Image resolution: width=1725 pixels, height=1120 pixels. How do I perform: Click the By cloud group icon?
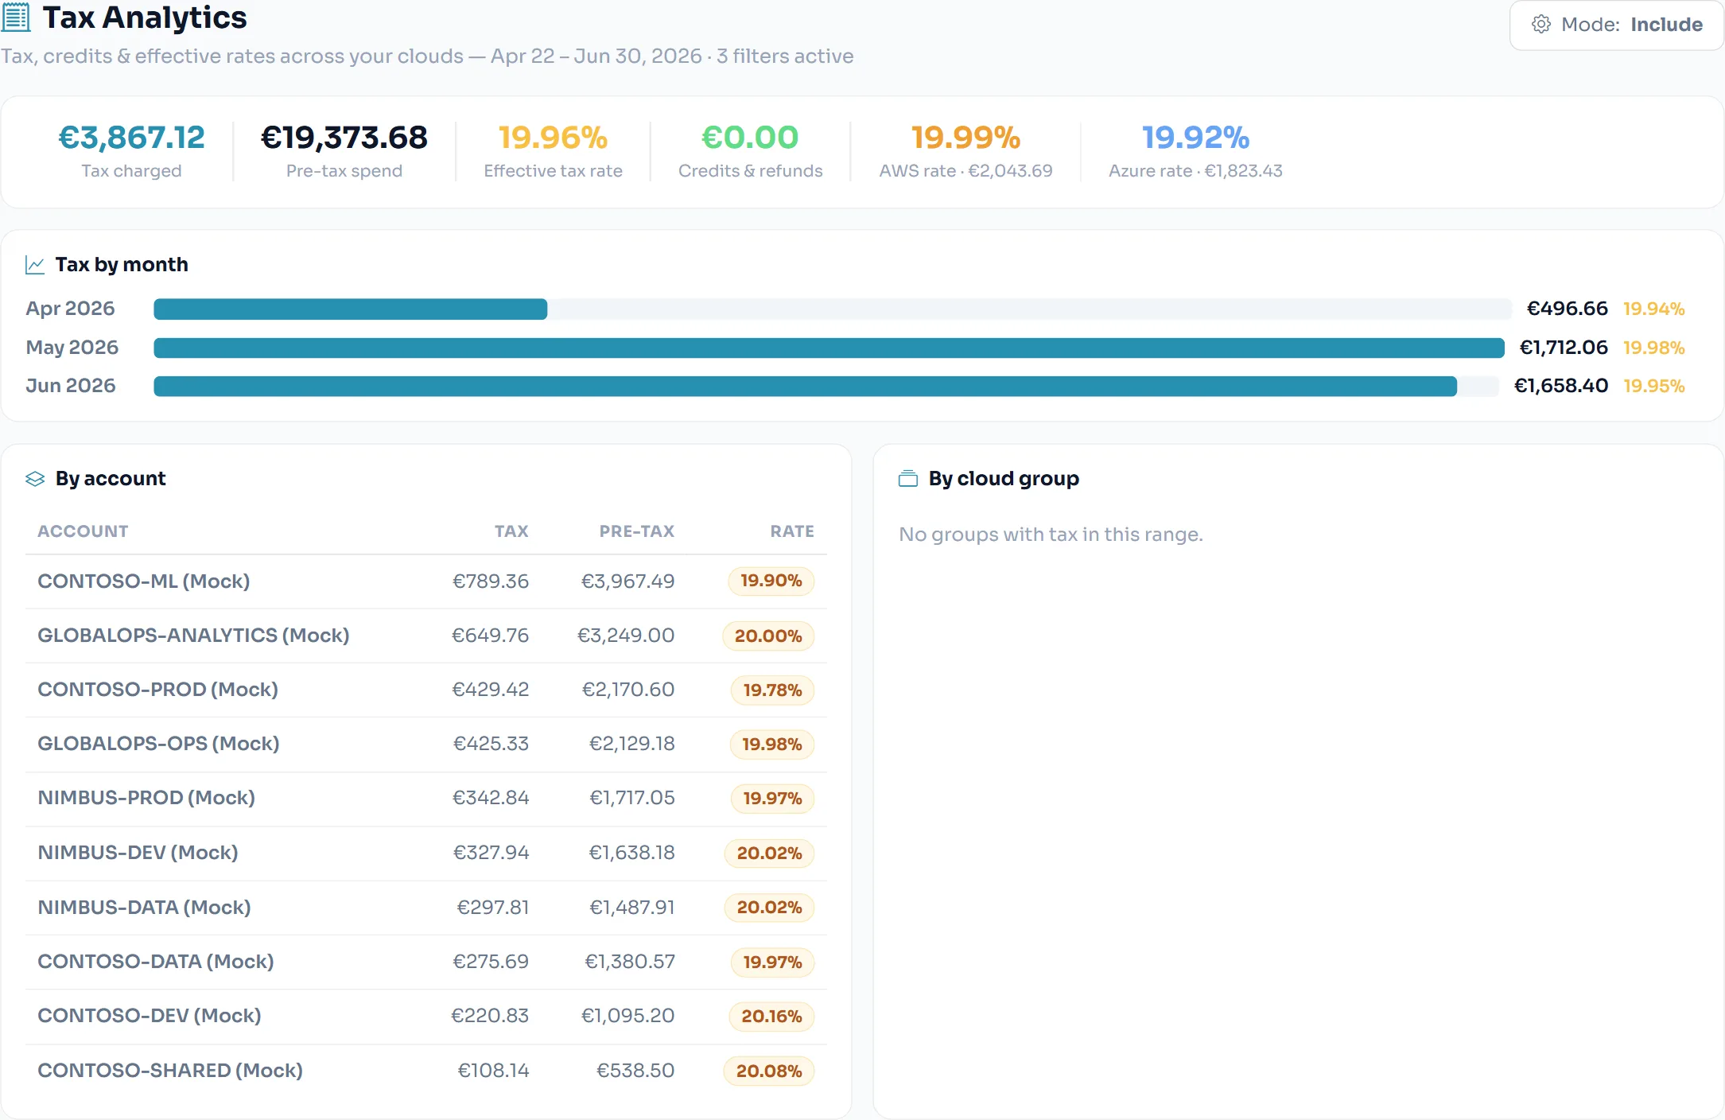[908, 479]
